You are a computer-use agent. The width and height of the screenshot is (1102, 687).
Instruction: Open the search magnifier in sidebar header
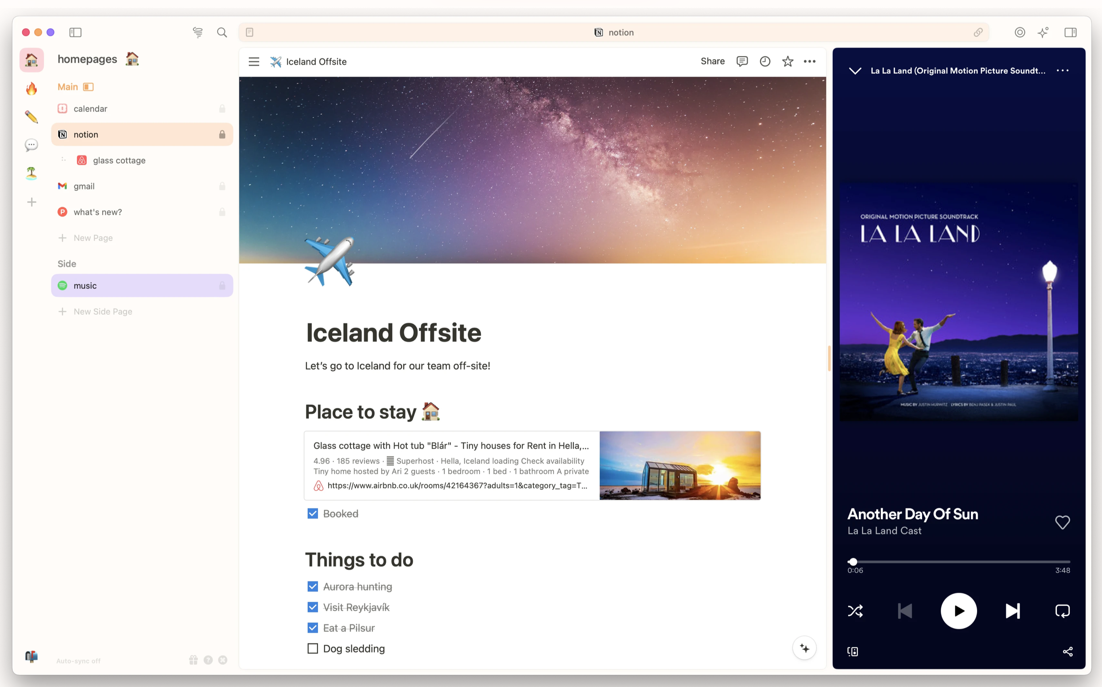222,32
